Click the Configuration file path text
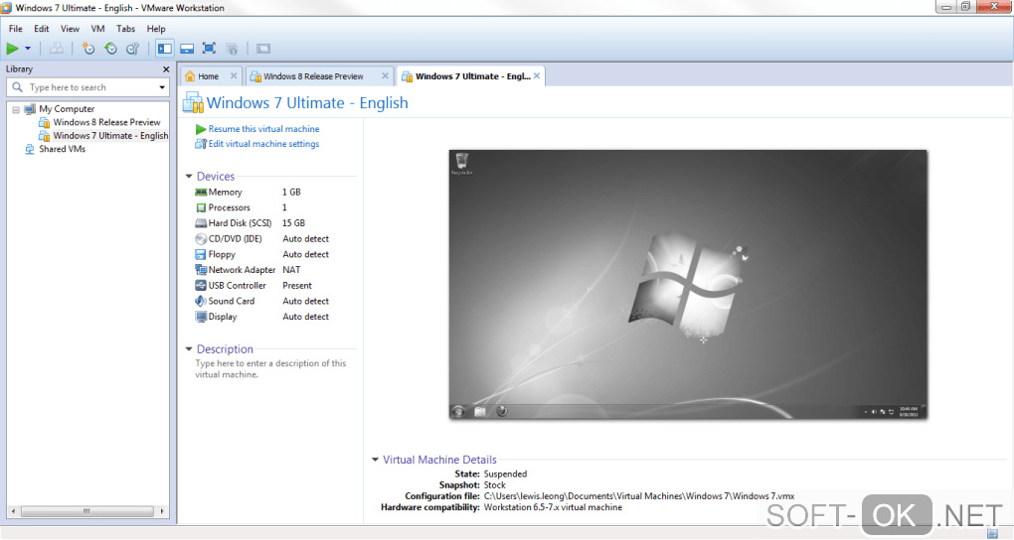This screenshot has width=1014, height=540. 639,496
